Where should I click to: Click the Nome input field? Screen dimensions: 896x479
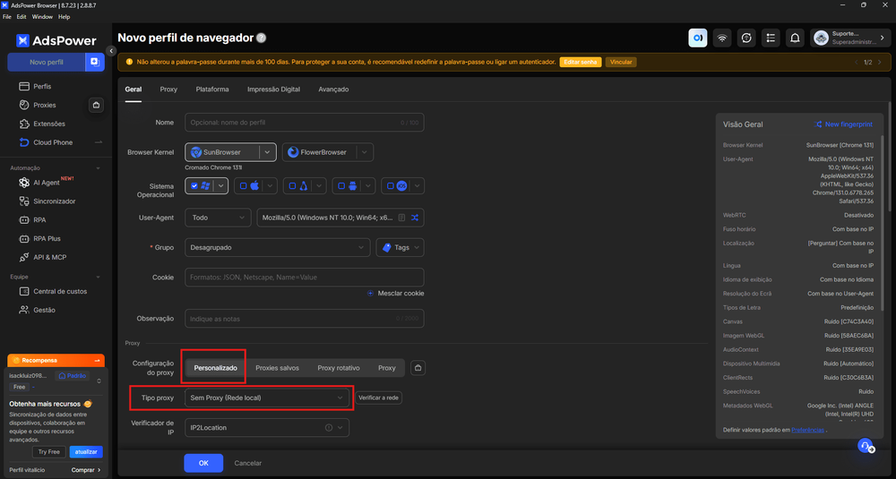[x=304, y=122]
